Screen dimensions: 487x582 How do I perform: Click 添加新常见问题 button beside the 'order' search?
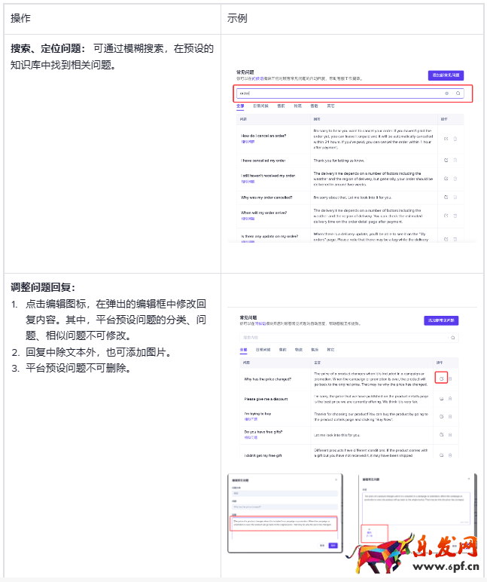446,75
